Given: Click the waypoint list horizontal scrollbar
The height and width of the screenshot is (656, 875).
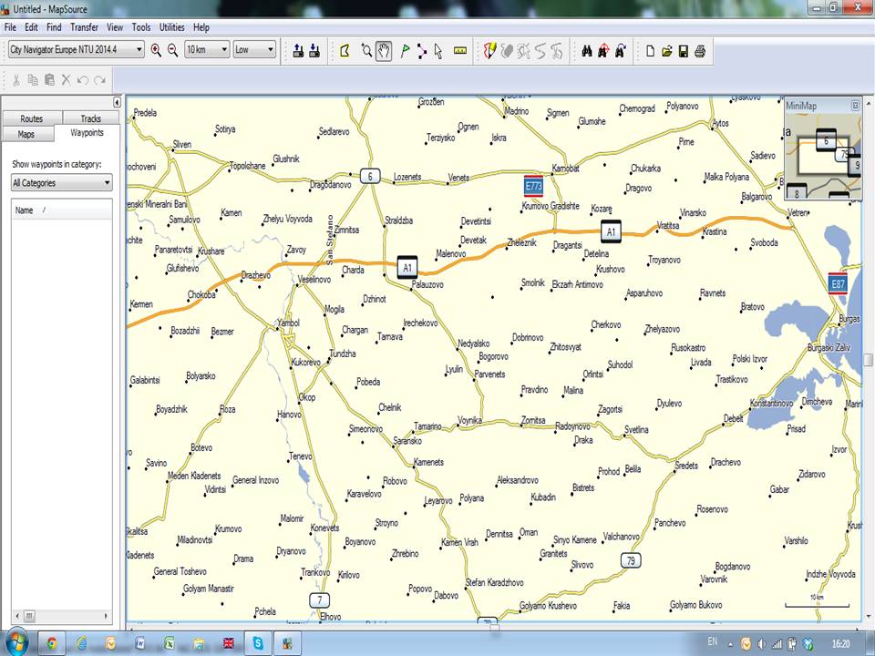Looking at the screenshot, I should click(x=62, y=616).
